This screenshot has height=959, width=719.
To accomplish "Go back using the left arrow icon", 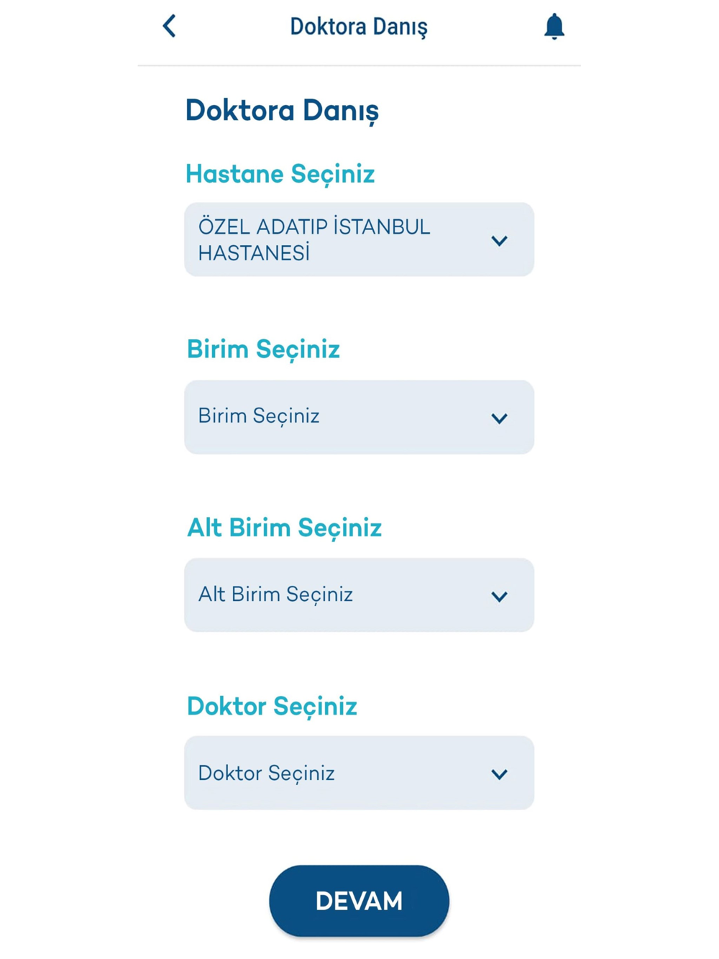I will click(x=170, y=26).
